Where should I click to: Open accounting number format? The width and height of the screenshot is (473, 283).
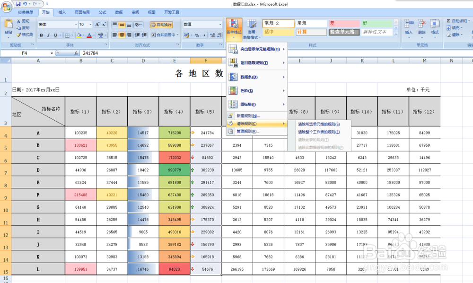click(187, 35)
